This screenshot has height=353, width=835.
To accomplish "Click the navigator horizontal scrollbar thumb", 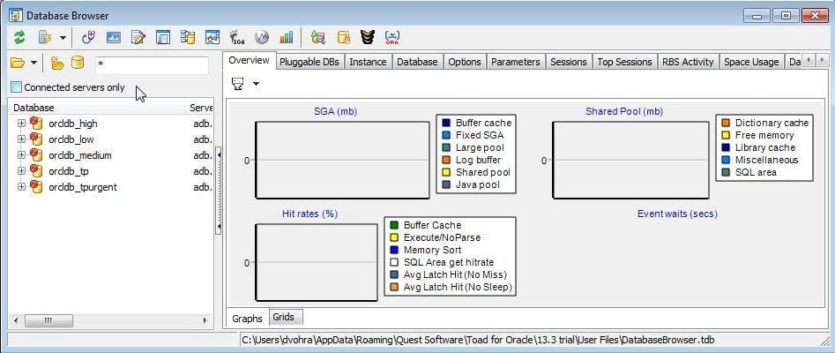I will click(48, 320).
